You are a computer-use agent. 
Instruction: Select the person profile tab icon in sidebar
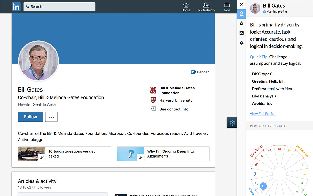pos(242,14)
